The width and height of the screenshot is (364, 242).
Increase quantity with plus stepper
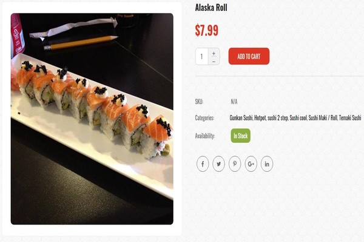coord(214,53)
